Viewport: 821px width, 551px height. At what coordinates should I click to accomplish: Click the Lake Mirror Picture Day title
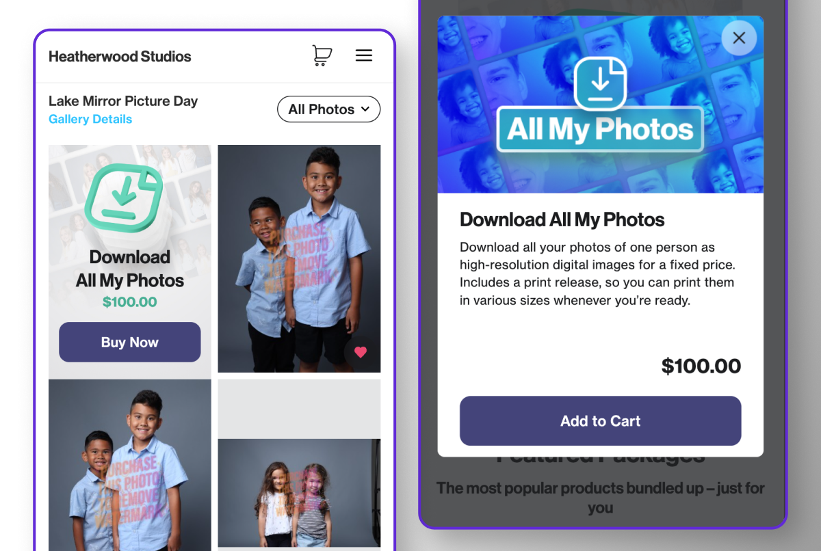tap(123, 101)
